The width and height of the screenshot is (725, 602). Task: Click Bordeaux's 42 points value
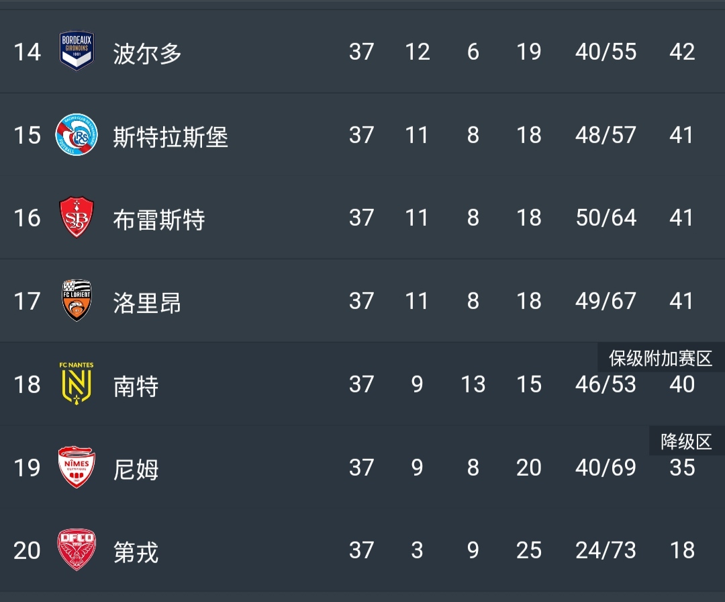tap(682, 52)
